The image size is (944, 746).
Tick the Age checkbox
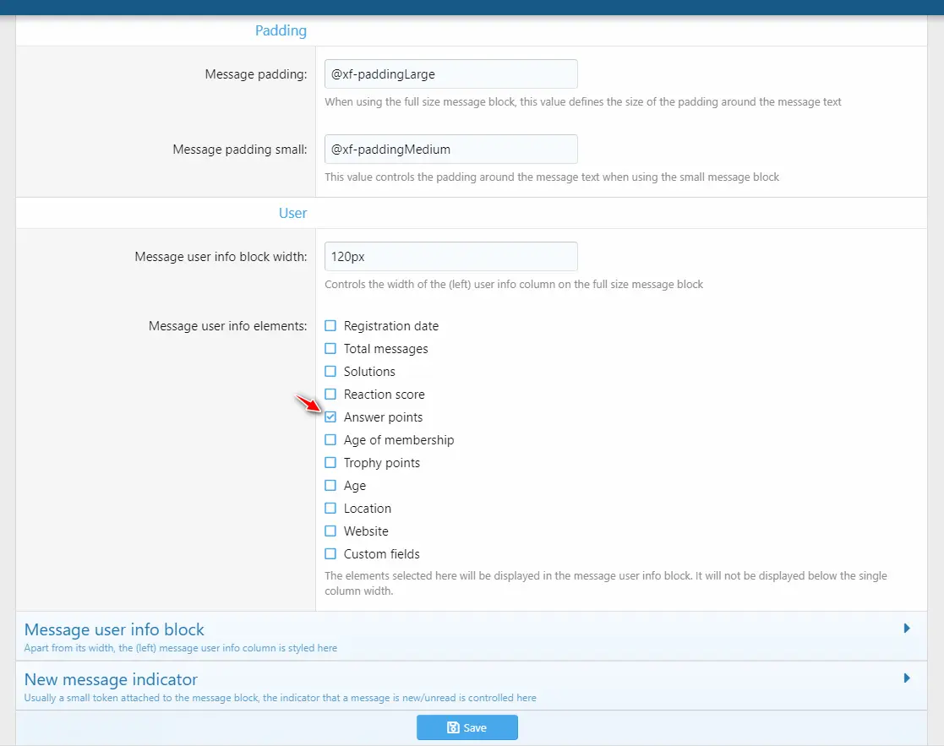330,486
